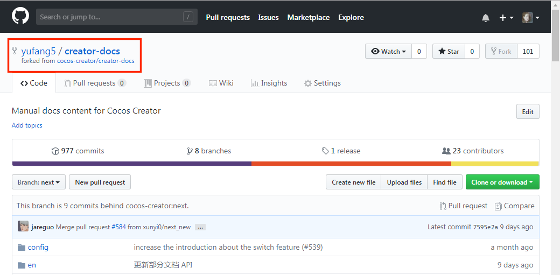Switch to the repository Pull requests tab
Screen dimensions: 560x275
pyautogui.click(x=95, y=83)
